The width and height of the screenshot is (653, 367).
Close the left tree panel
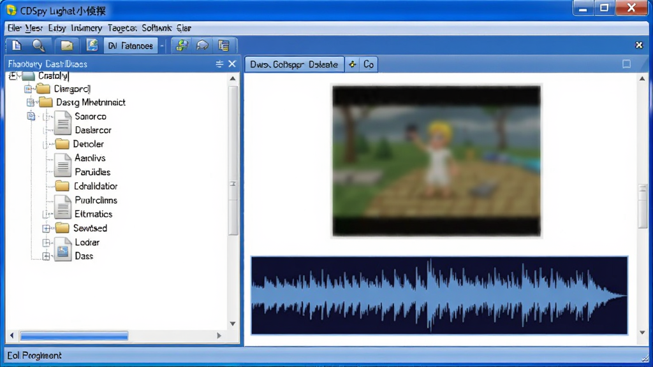tap(232, 64)
